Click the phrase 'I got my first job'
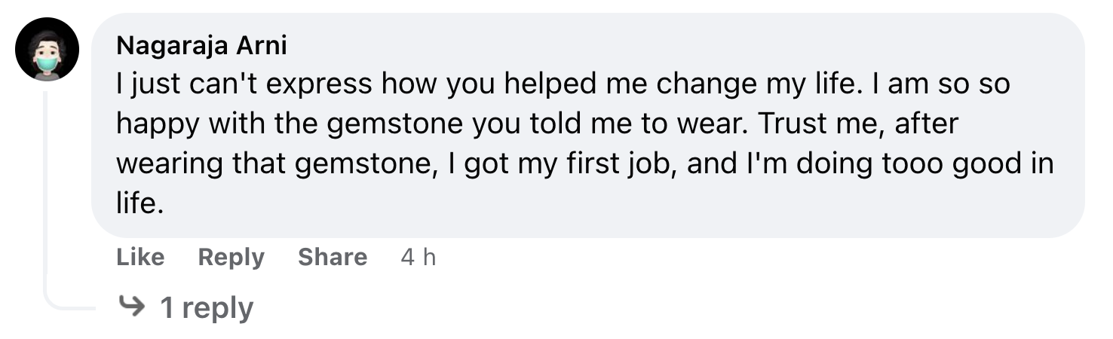Viewport: 1113px width, 339px height. pos(566,164)
